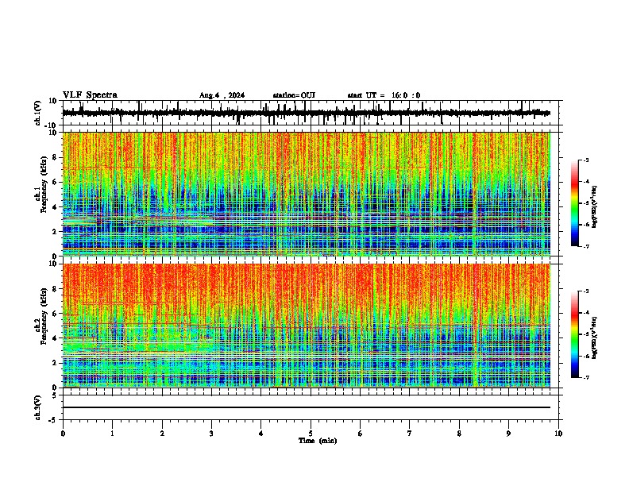Click the "ch.3(V)" axis label

point(38,408)
